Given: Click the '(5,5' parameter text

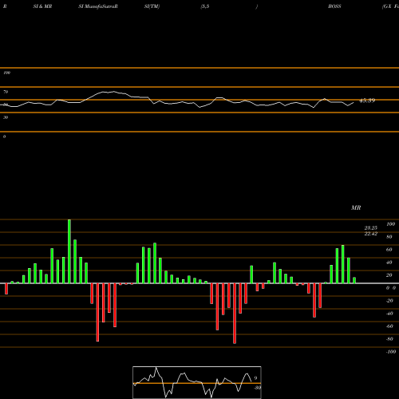Looking at the screenshot, I should point(205,6).
